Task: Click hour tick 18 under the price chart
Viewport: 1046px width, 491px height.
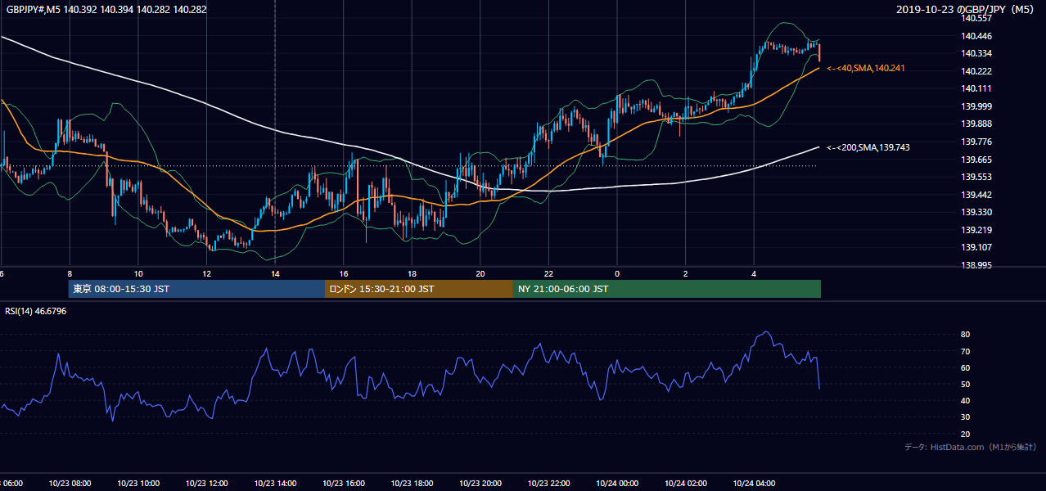Action: [412, 273]
